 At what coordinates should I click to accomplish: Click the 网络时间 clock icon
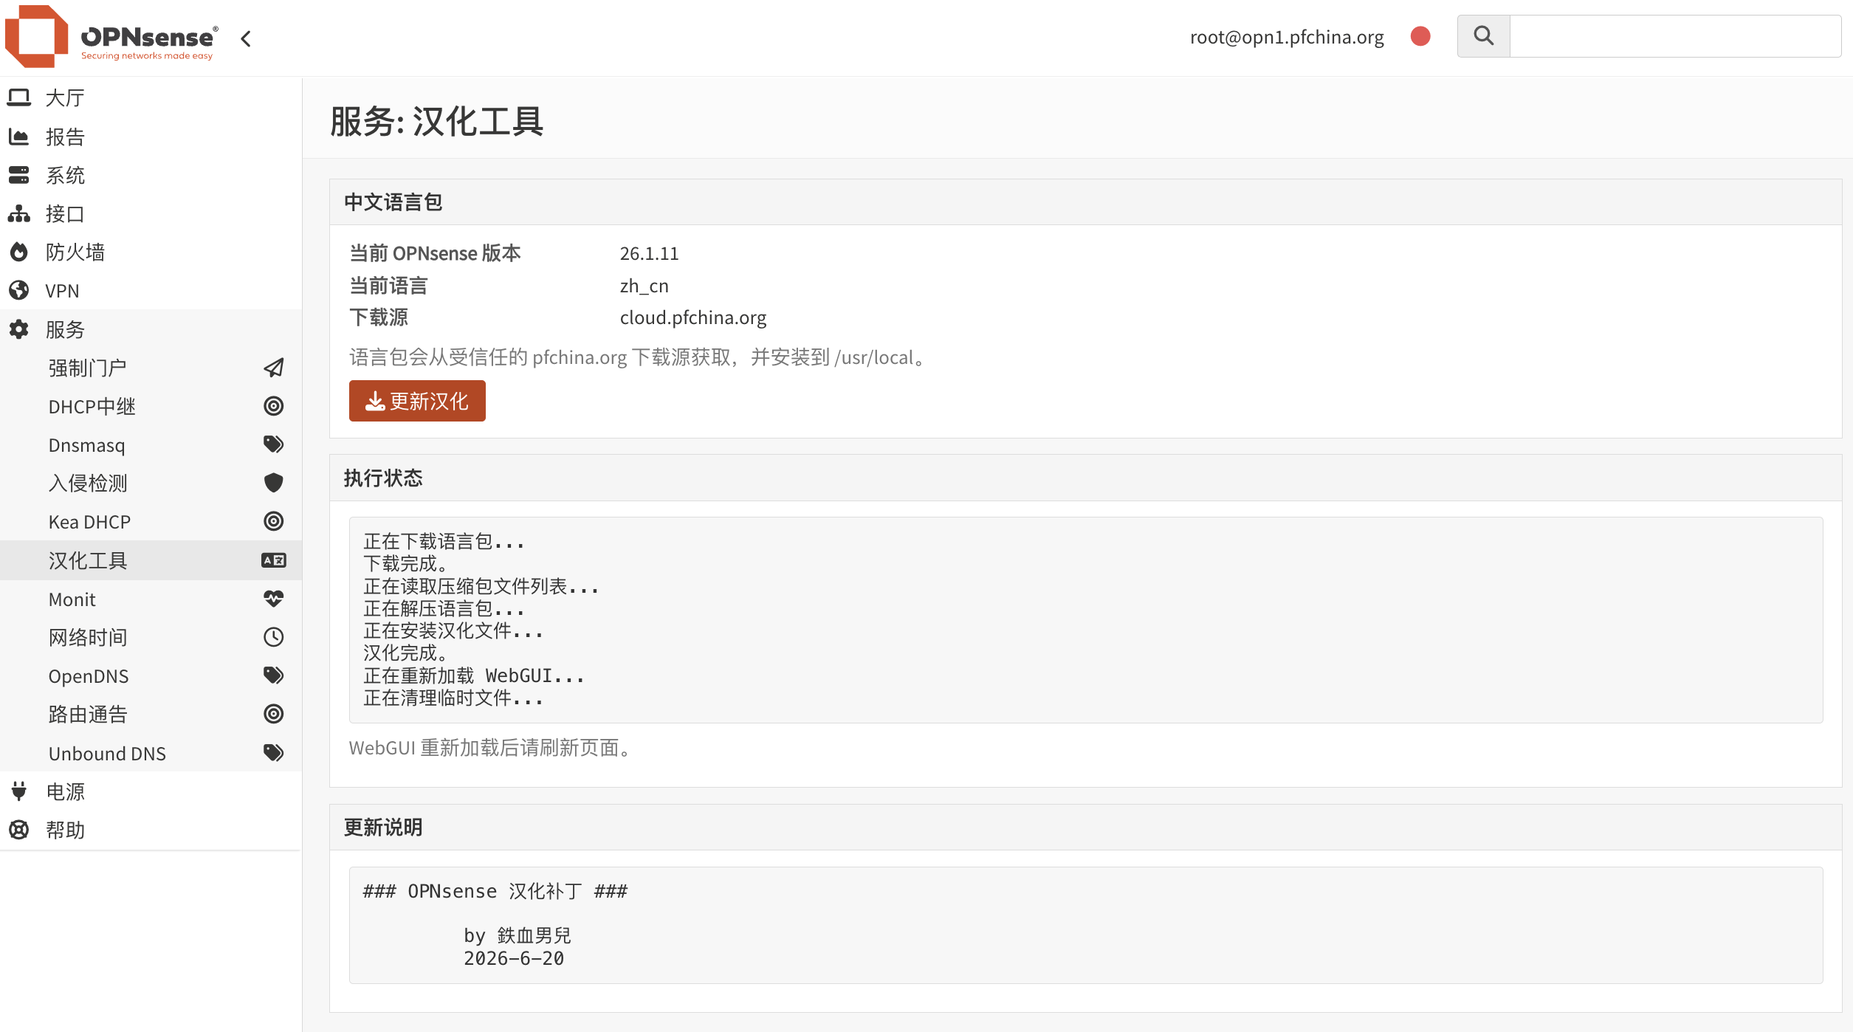click(x=274, y=637)
